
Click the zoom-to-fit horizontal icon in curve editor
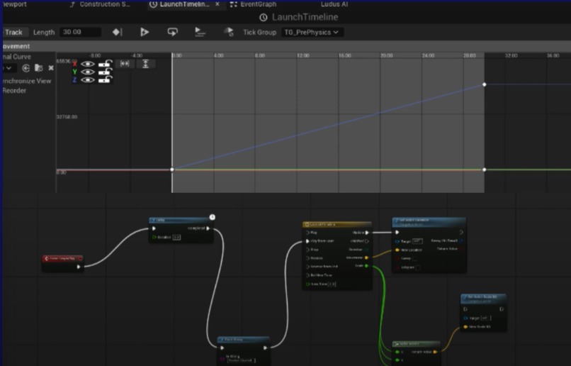tap(125, 63)
